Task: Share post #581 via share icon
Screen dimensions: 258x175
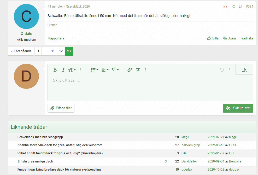Action: [233, 7]
